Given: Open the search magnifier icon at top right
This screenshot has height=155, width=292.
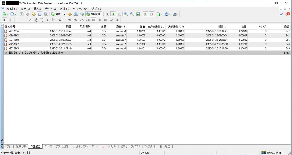Looking at the screenshot, I should point(281,14).
